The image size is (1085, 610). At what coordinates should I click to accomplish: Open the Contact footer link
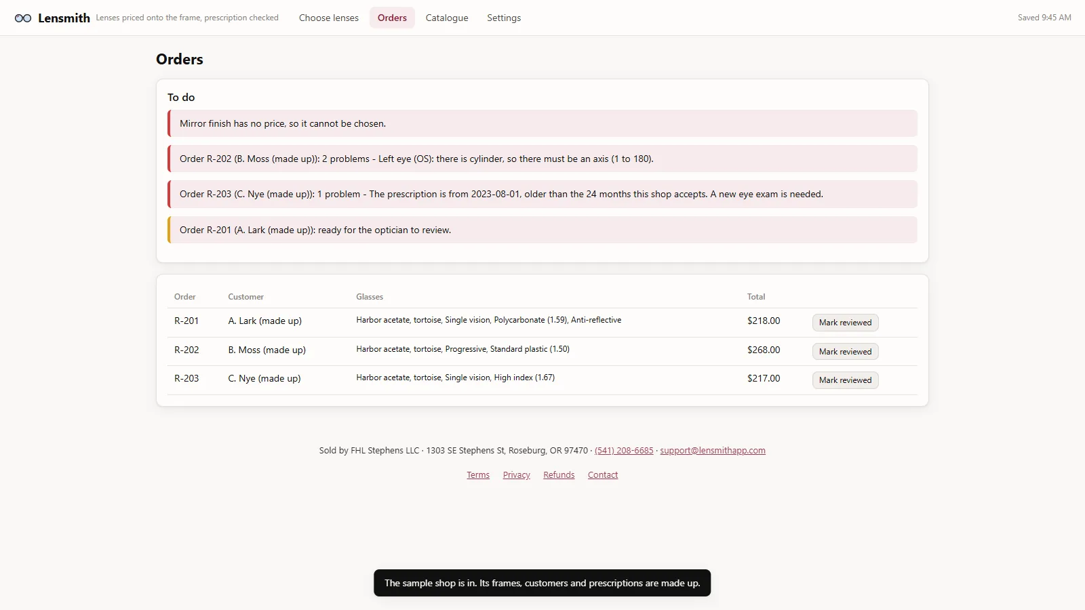pyautogui.click(x=603, y=475)
